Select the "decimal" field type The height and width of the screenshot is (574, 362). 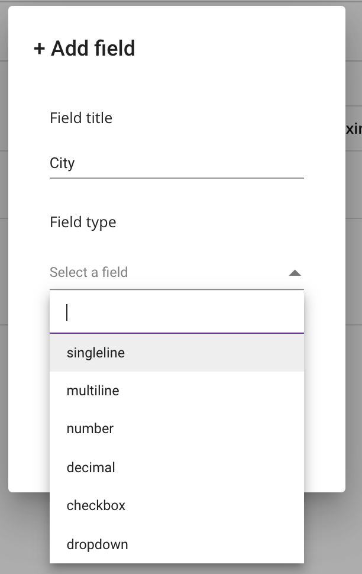click(90, 467)
